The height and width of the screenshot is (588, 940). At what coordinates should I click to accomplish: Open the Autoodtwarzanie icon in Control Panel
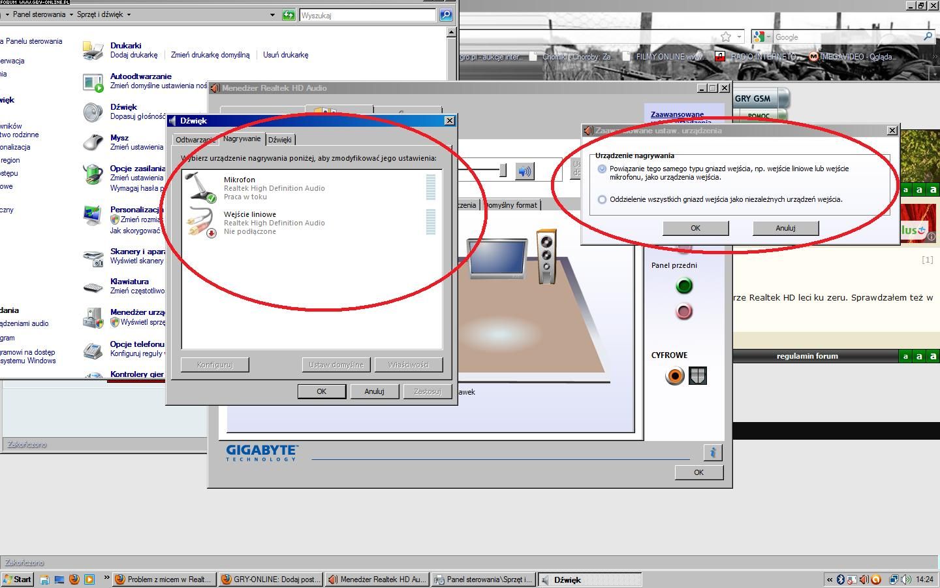93,82
